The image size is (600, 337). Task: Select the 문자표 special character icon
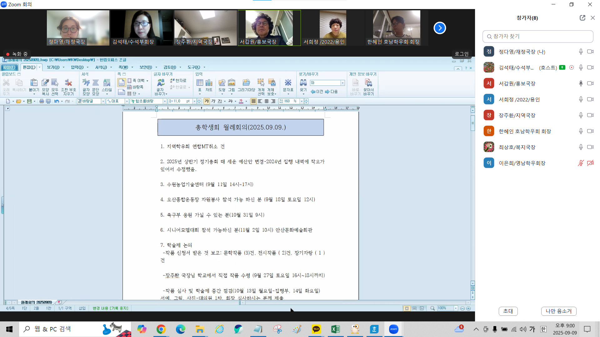point(288,83)
